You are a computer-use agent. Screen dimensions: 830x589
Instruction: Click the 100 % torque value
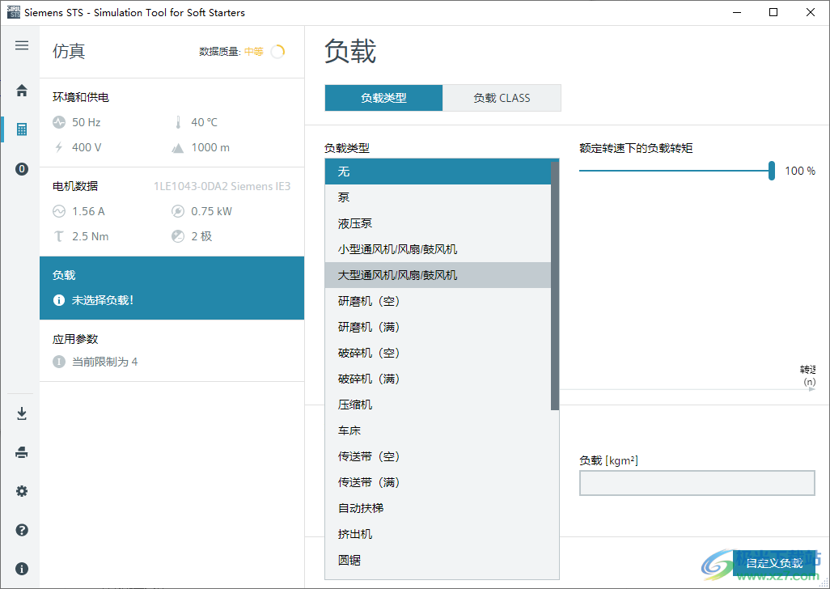click(800, 171)
